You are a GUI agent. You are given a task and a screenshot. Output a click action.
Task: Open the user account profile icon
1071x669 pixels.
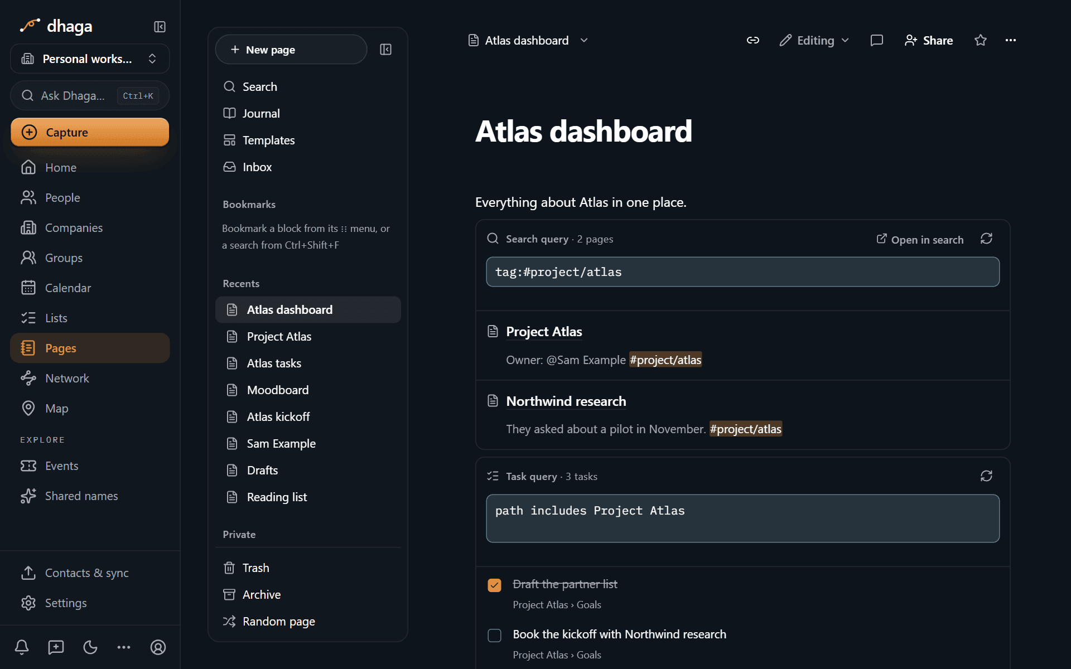[158, 647]
